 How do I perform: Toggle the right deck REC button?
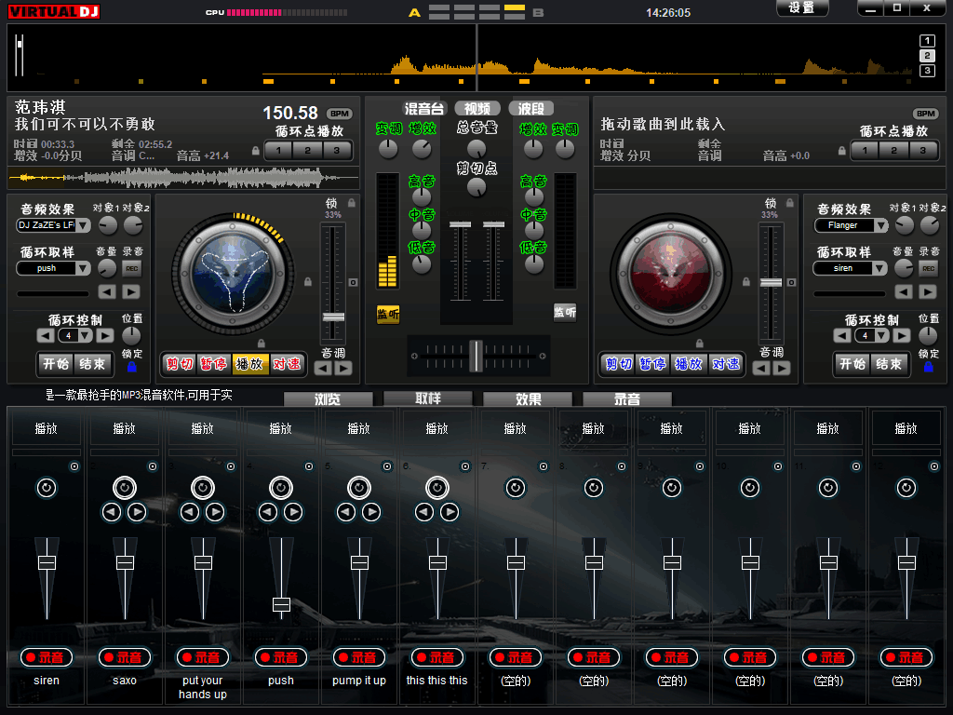[928, 268]
